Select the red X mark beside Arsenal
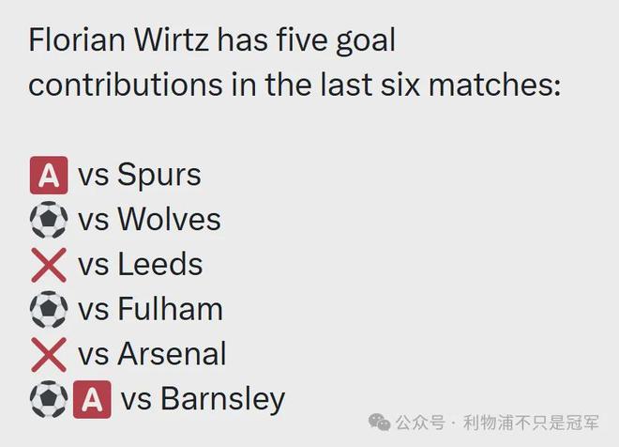Screen dimensions: 619x447 48,354
